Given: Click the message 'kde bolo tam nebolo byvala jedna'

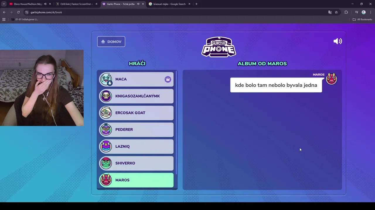Looking at the screenshot, I should click(x=276, y=85).
